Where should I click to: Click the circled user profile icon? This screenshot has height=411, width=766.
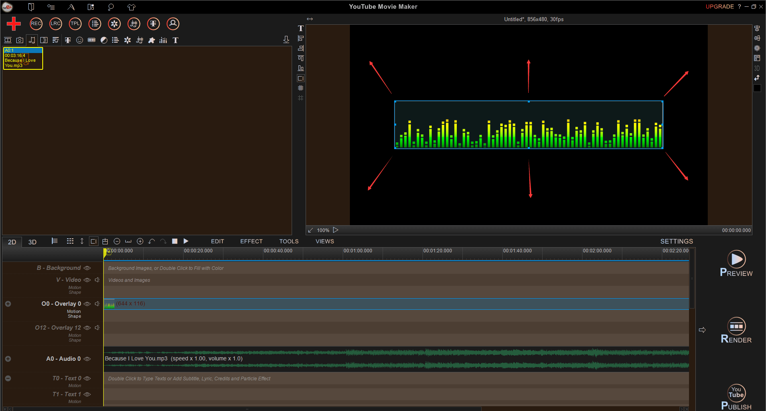pyautogui.click(x=173, y=24)
